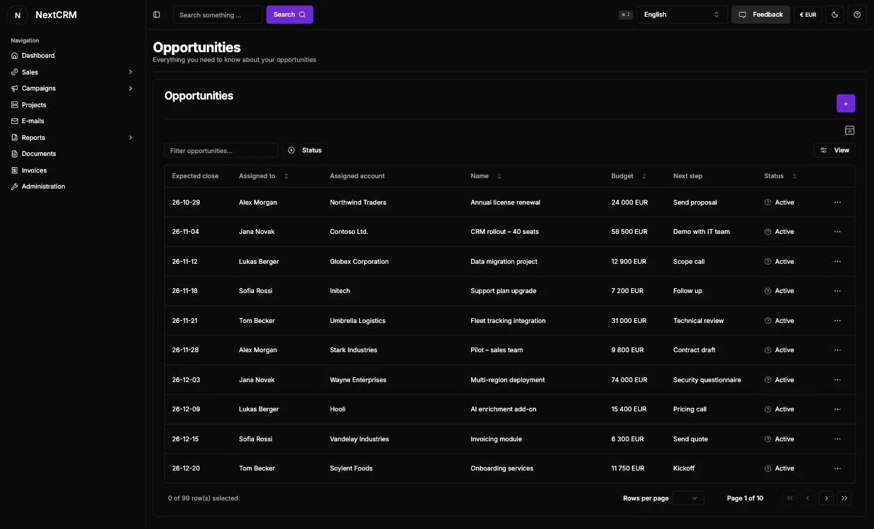The width and height of the screenshot is (874, 529).
Task: Open the Status filter button
Action: (x=305, y=150)
